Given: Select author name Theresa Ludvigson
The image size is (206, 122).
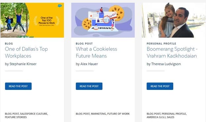Looking at the screenshot, I should coord(166,64).
